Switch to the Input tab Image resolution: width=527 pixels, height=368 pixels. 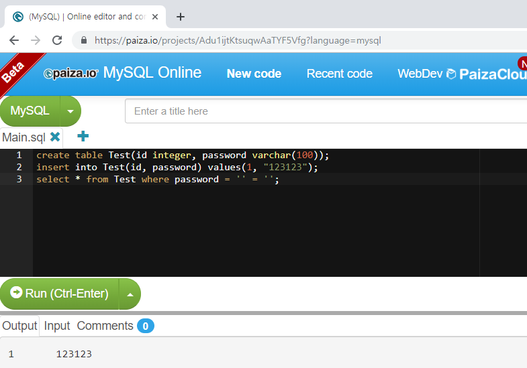click(x=57, y=326)
